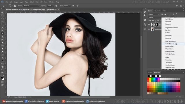Screen dimensions: 185x104
Task: Toggle the smart object layer filter
Action: click(173, 14)
